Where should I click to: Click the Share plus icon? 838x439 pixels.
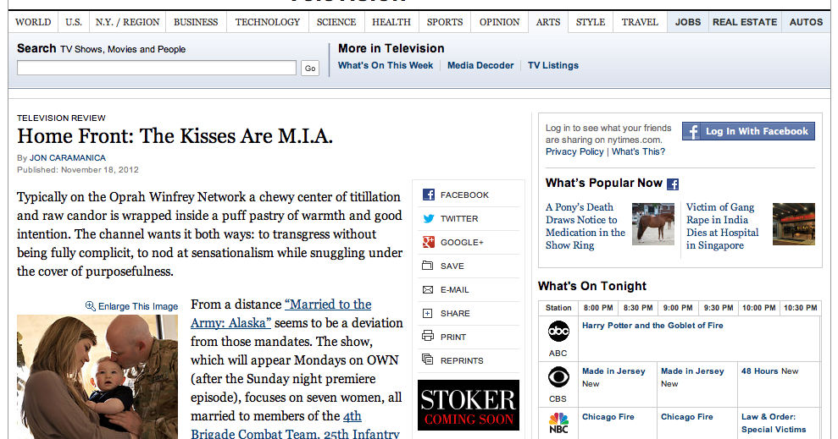(x=428, y=313)
